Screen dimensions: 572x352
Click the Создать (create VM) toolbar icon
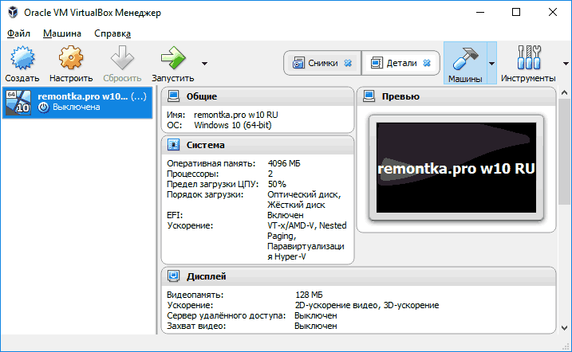click(22, 58)
